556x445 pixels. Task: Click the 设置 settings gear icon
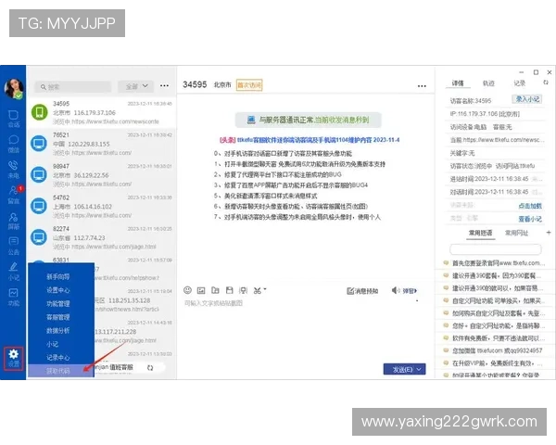click(14, 359)
